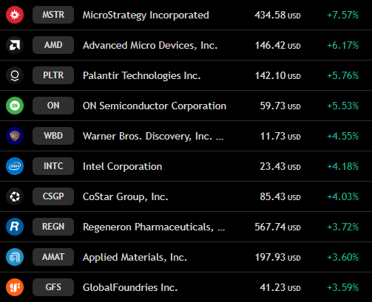Click the MicroStrategy red logo icon

[15, 15]
